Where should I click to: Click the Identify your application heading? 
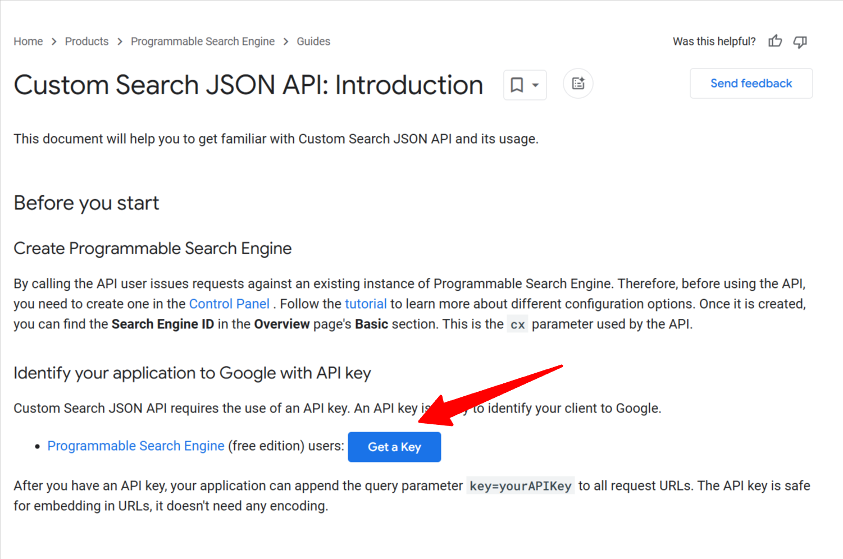(x=192, y=373)
